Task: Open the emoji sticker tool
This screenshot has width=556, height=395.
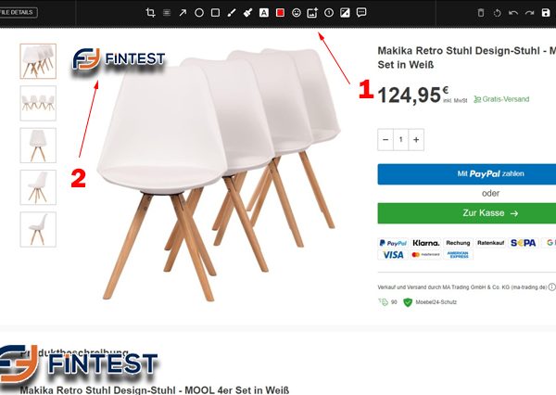Action: point(297,13)
